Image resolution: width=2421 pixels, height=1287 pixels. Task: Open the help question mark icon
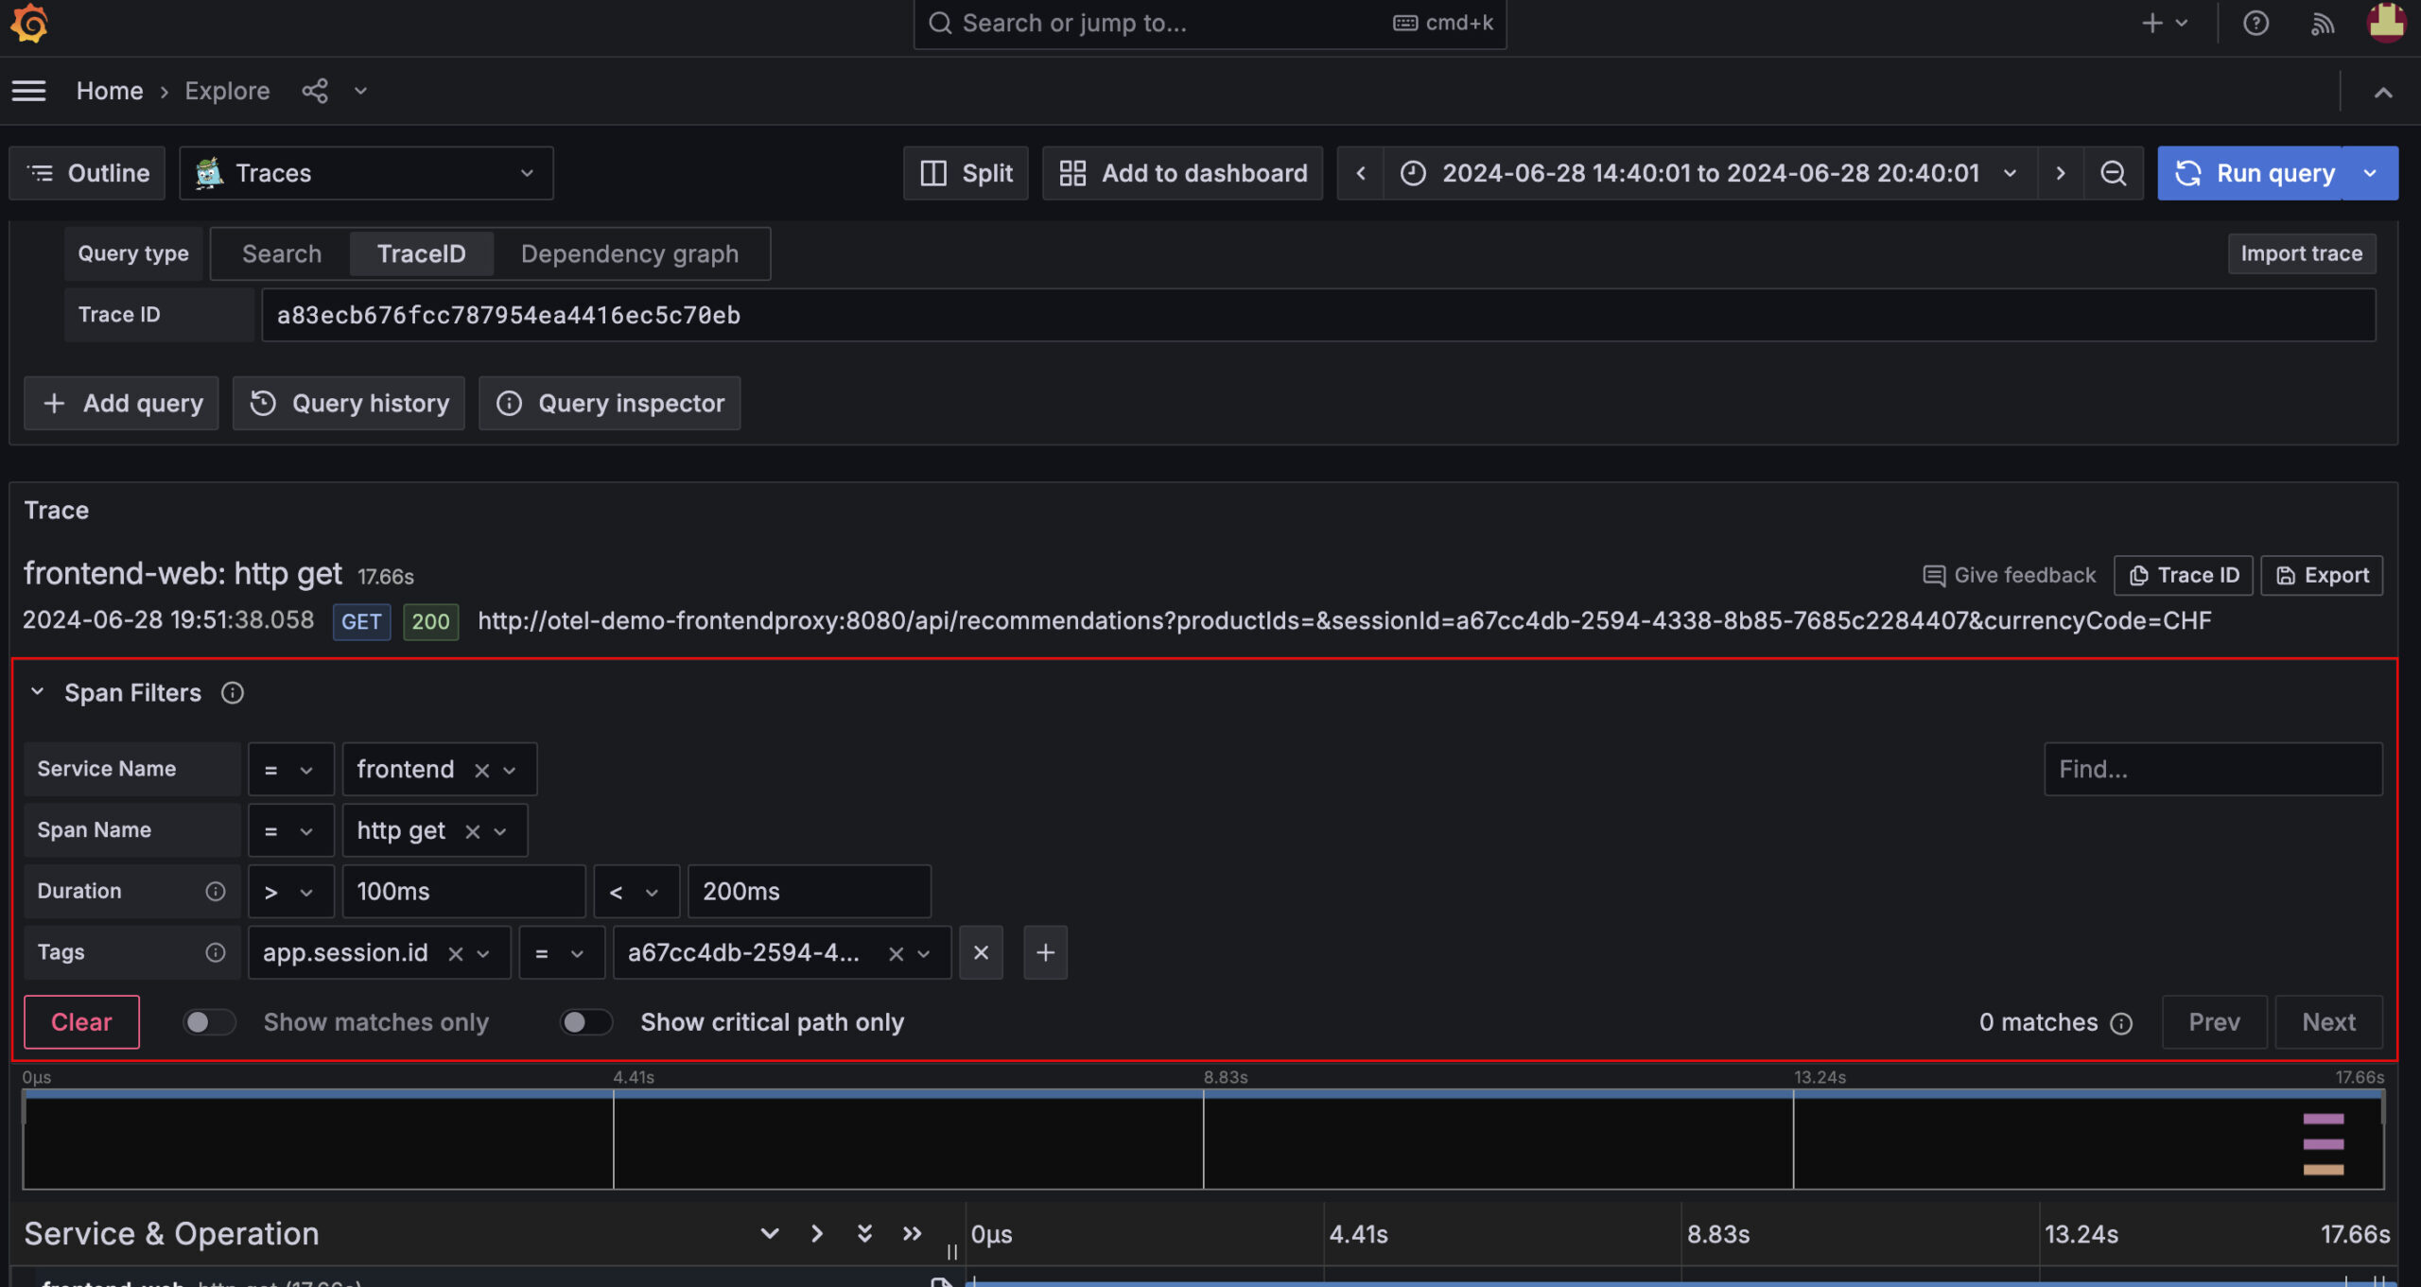pyautogui.click(x=2256, y=23)
